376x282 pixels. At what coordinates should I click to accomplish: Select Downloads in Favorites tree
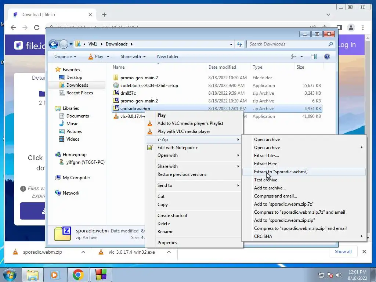(x=77, y=85)
